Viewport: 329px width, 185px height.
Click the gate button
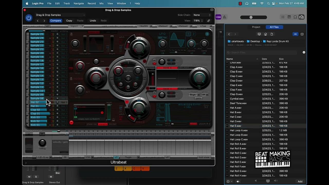coord(198,98)
